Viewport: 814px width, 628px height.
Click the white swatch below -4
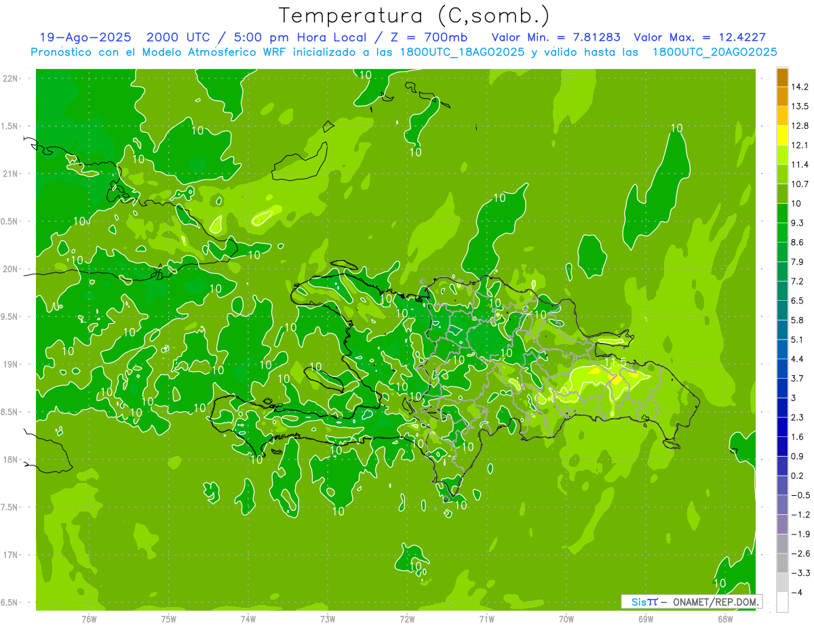click(782, 602)
